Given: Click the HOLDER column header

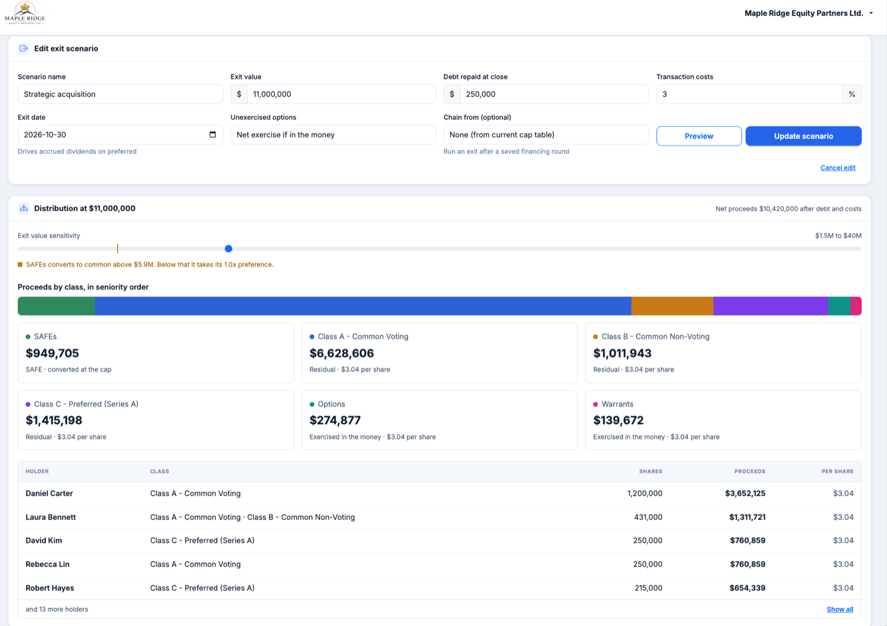Looking at the screenshot, I should tap(37, 471).
